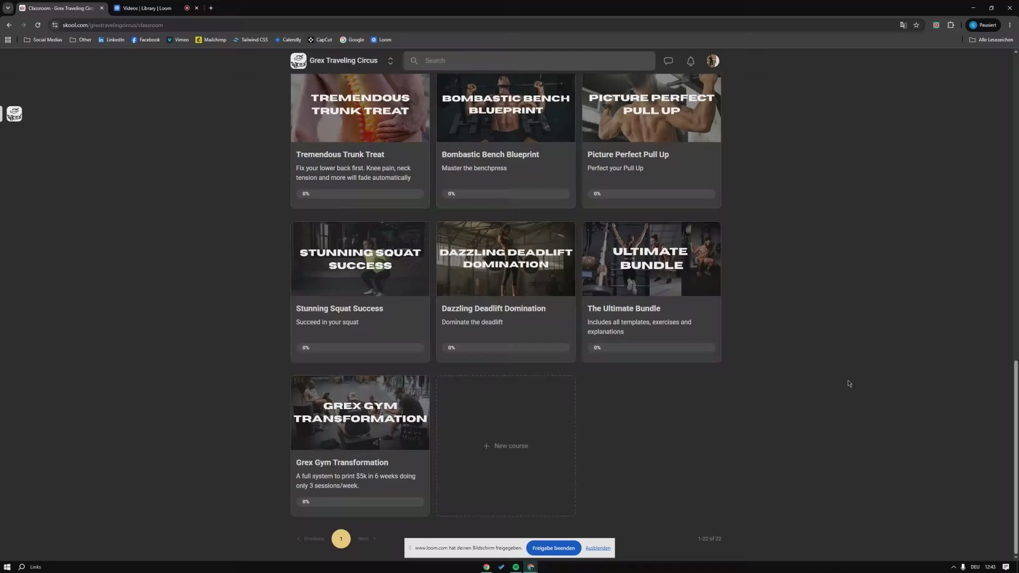Viewport: 1019px width, 573px height.
Task: Go to the Previous page
Action: pos(310,539)
